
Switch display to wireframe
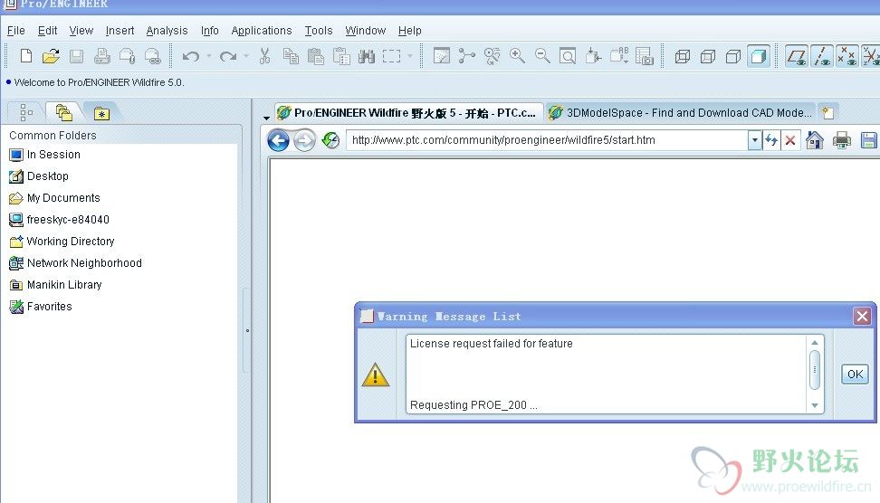pyautogui.click(x=683, y=56)
